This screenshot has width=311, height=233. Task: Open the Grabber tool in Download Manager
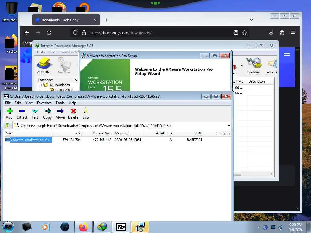254,66
